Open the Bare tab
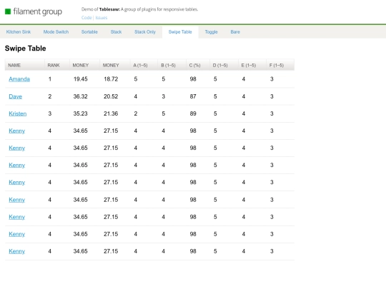The width and height of the screenshot is (386, 289). pyautogui.click(x=235, y=32)
